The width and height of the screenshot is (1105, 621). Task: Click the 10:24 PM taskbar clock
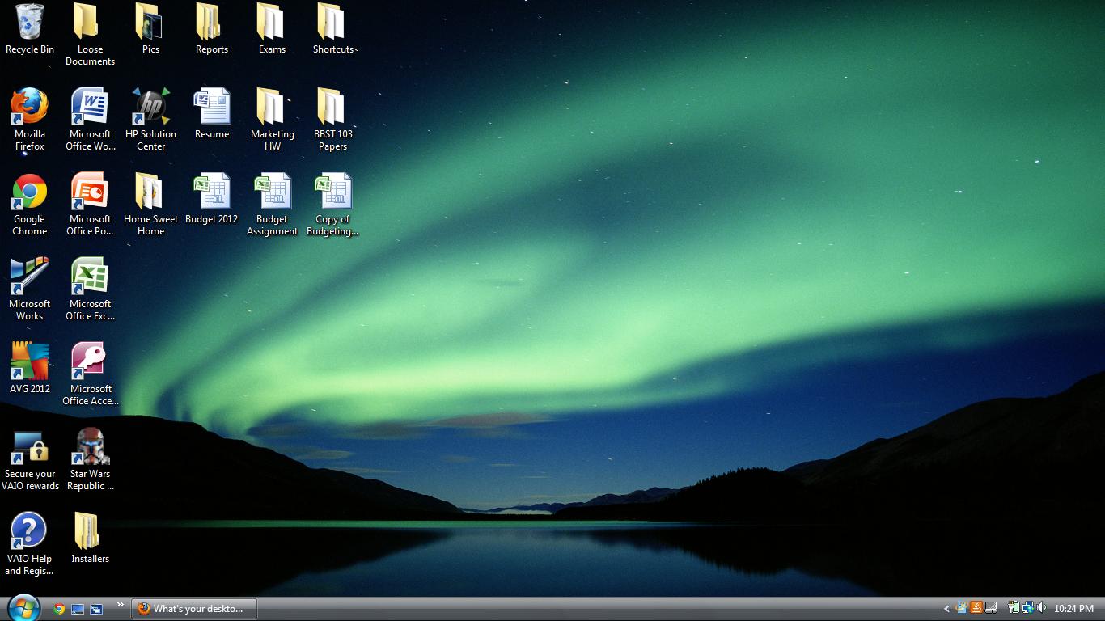pos(1073,609)
